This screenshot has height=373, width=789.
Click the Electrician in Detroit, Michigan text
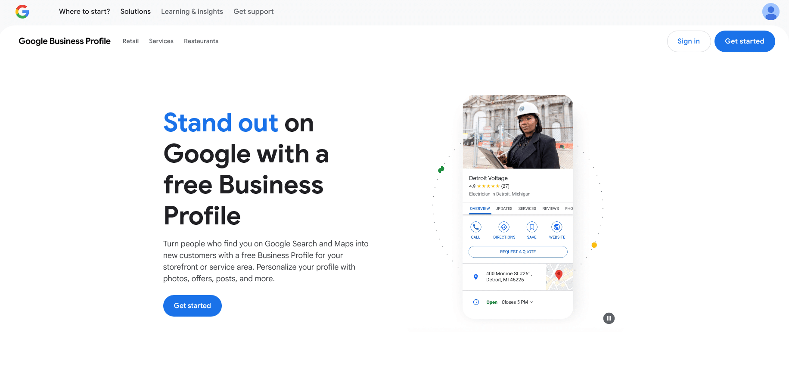500,194
